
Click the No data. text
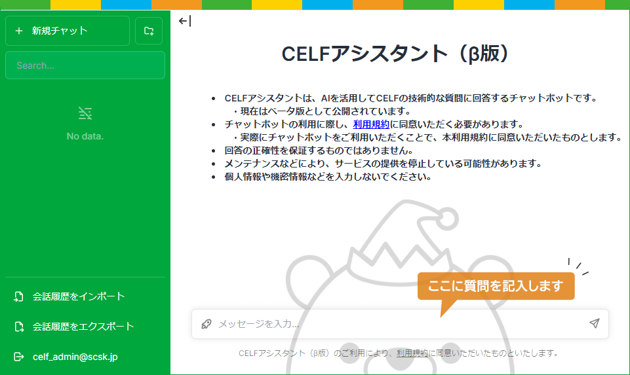pyautogui.click(x=85, y=136)
